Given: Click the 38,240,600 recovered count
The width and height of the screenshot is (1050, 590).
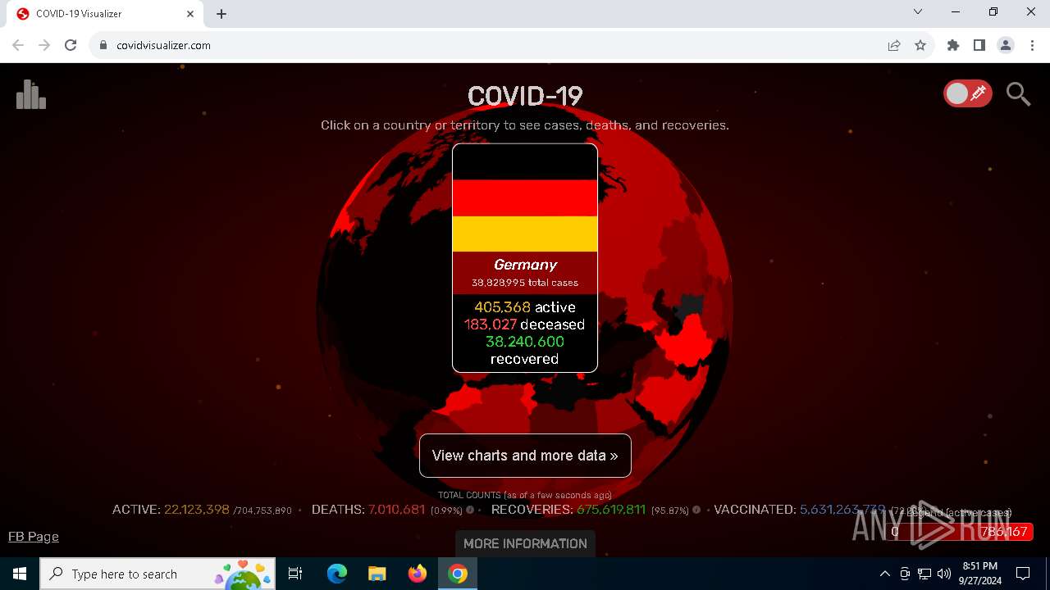Looking at the screenshot, I should point(525,342).
